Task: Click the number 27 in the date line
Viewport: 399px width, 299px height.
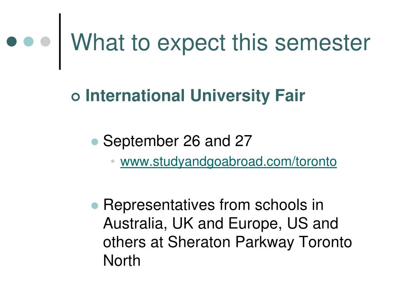Action: point(243,141)
